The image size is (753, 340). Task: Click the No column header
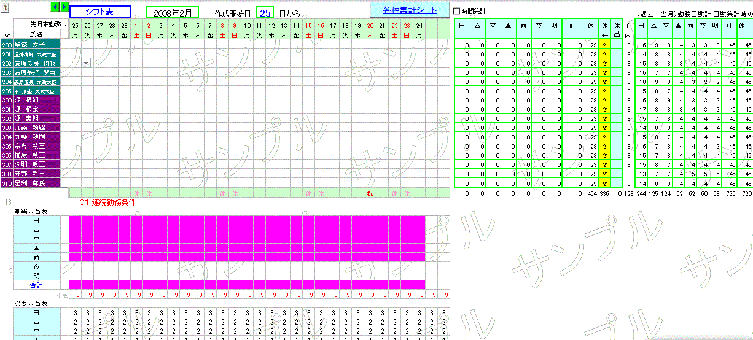7,36
